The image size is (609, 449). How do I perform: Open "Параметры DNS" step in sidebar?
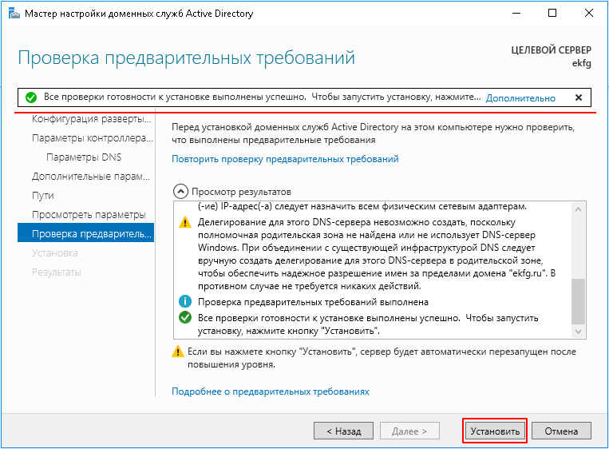[84, 157]
